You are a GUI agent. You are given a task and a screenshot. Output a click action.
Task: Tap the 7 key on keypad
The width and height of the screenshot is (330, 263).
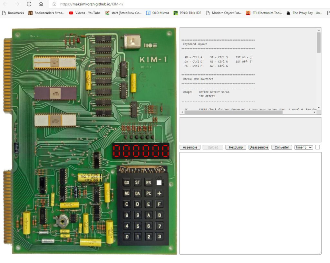click(x=159, y=226)
